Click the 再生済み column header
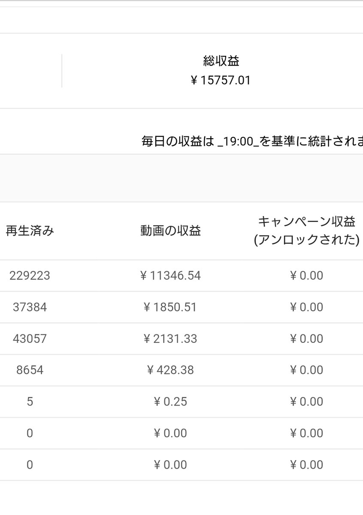The height and width of the screenshot is (515, 363). coord(30,231)
